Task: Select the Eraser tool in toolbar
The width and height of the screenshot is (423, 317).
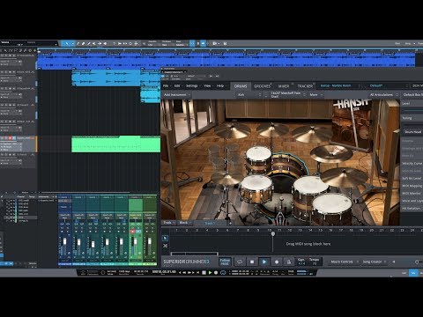Action: (x=84, y=43)
